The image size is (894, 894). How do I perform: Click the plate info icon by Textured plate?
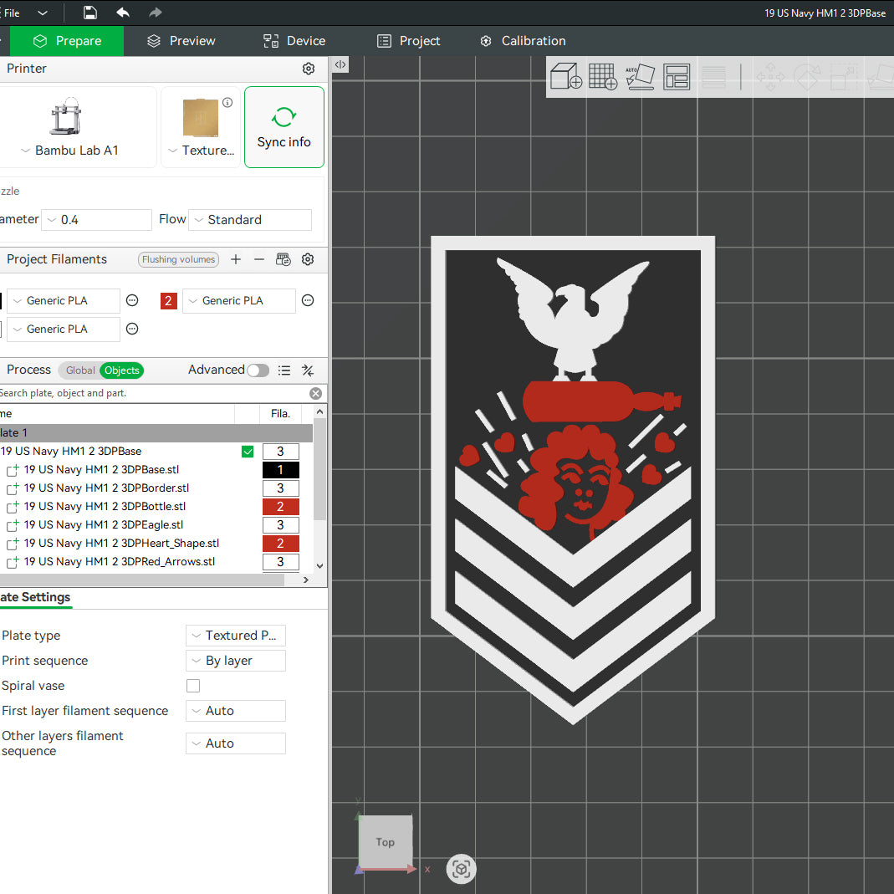[x=227, y=103]
